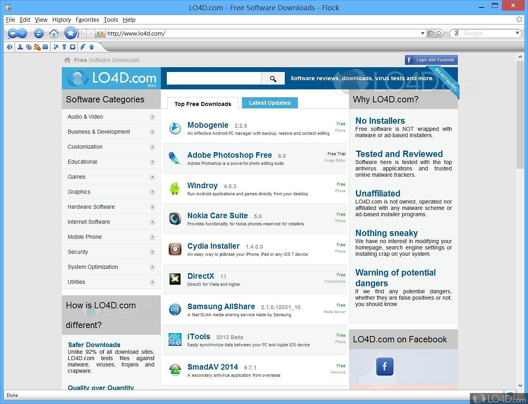Image resolution: width=528 pixels, height=404 pixels.
Task: Click the media stream icon beside the star
Action: click(x=82, y=34)
